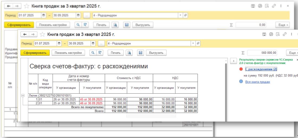Screen dimensions: 298x138
Task: Click Показать настройки in background window
Action: [53, 25]
